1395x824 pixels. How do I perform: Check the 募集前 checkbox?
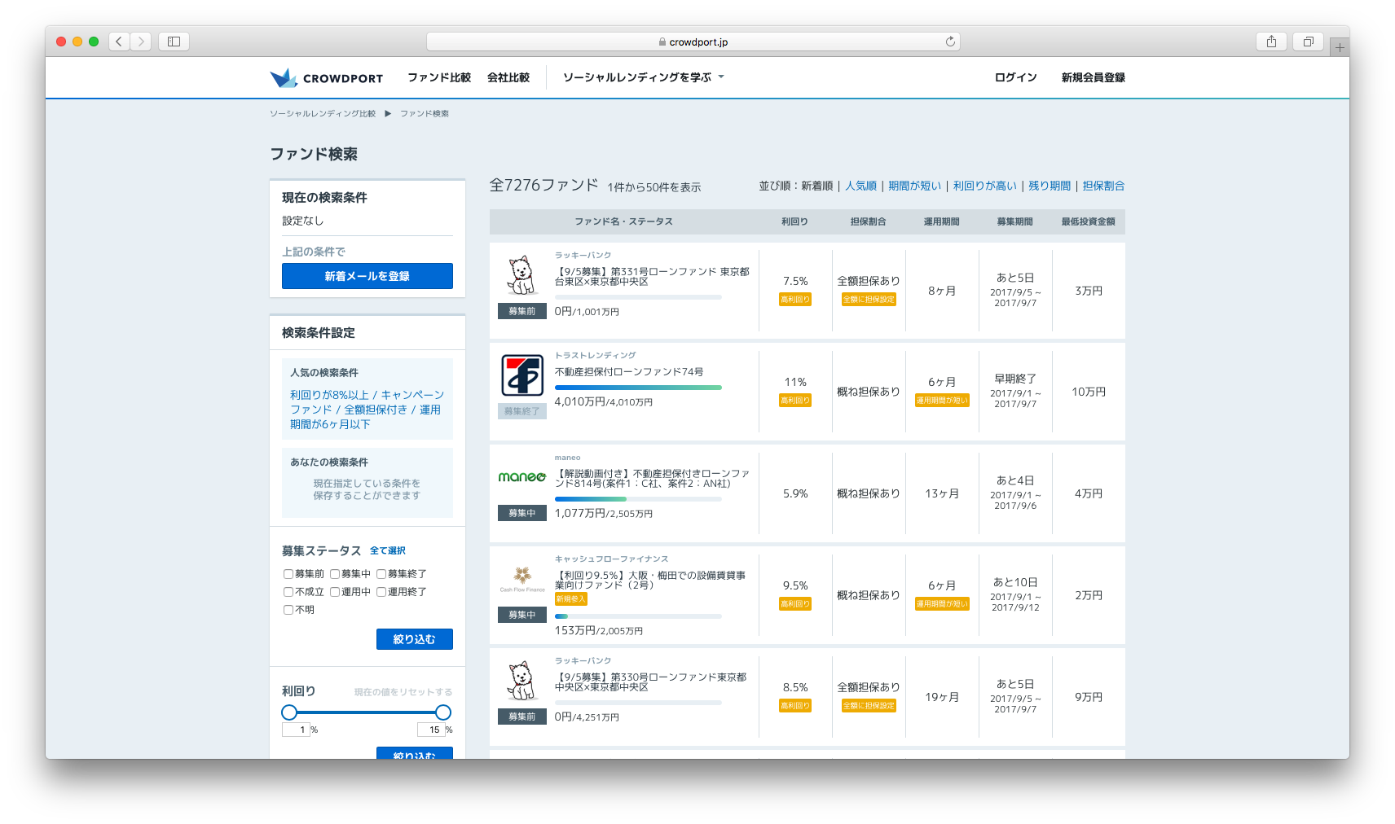(x=288, y=574)
